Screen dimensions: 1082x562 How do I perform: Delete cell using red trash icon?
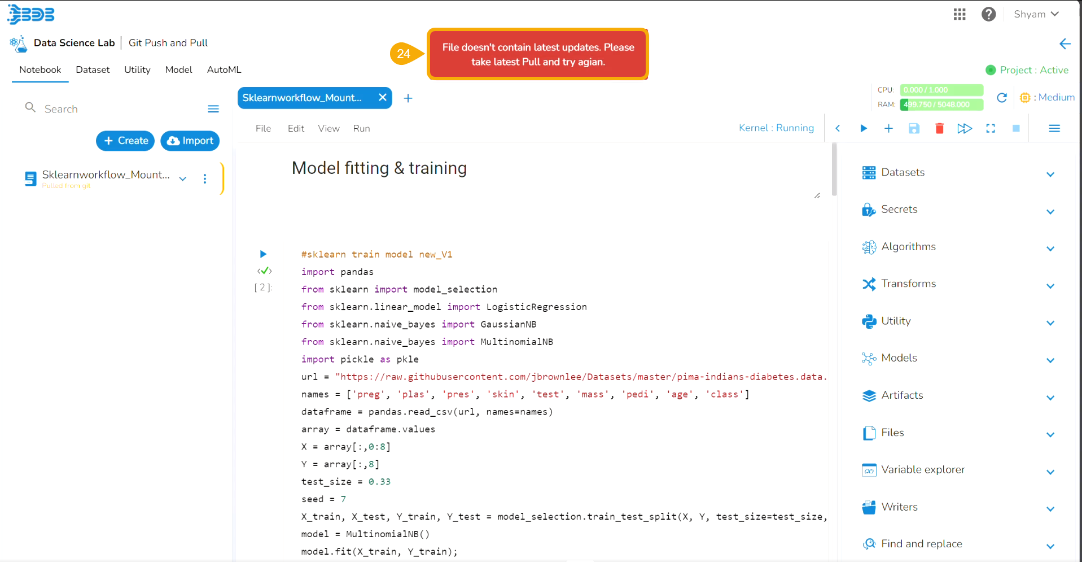coord(939,128)
